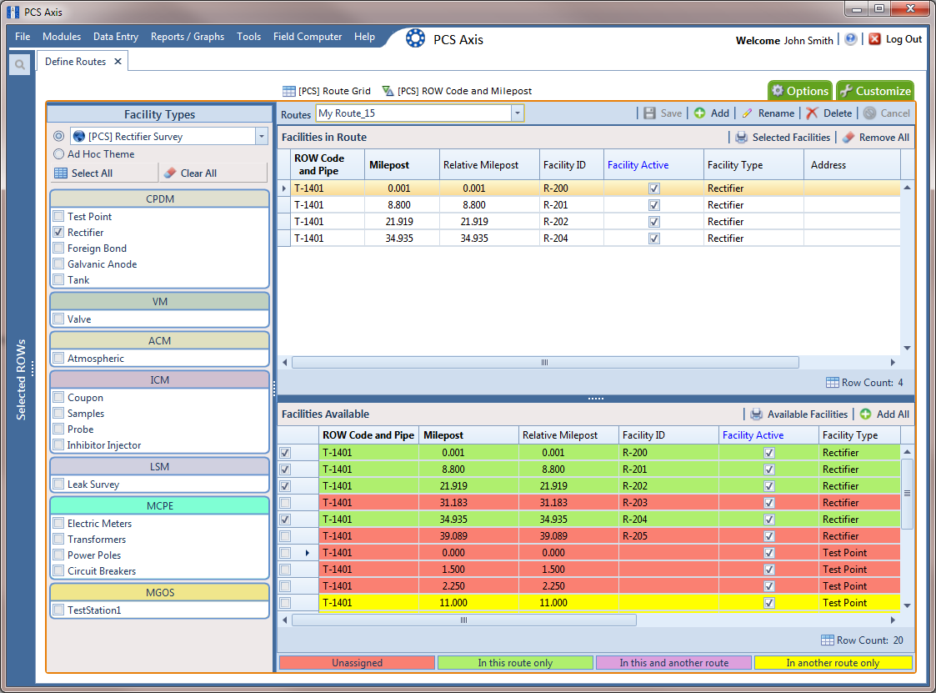Collapse the MGOS group header
Image resolution: width=936 pixels, height=693 pixels.
coord(160,592)
